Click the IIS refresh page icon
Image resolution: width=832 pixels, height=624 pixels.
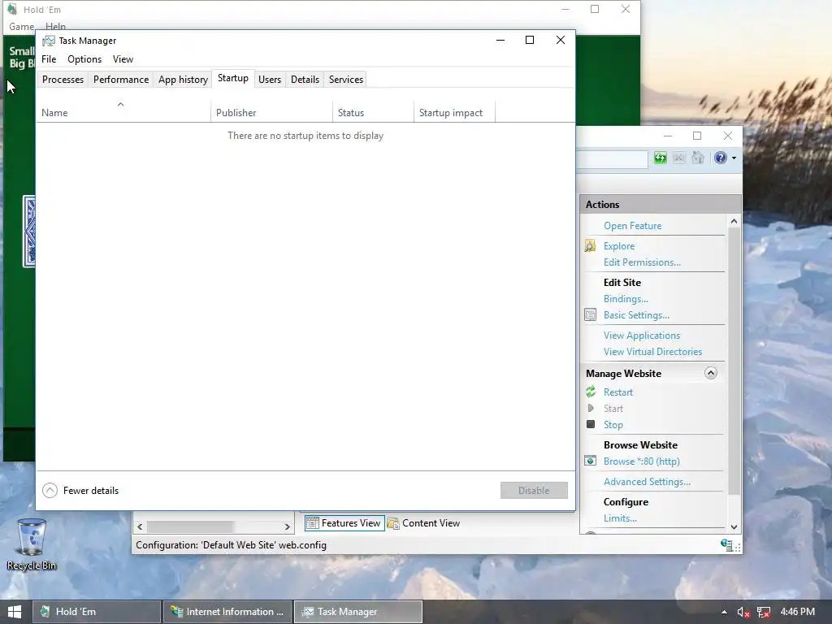(x=660, y=158)
